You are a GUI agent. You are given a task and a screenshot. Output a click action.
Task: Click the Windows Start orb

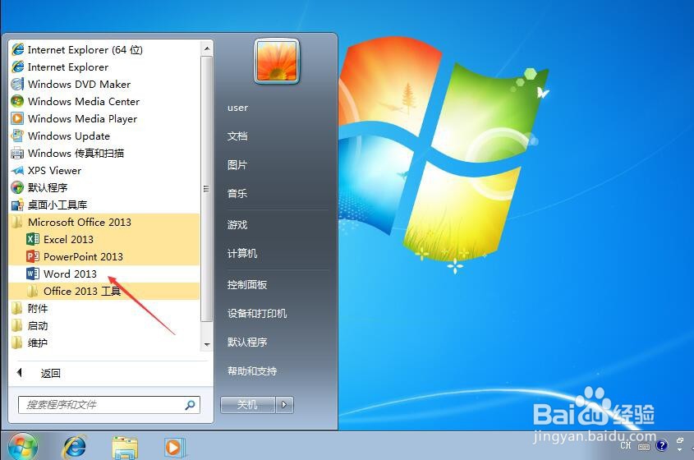pos(22,446)
